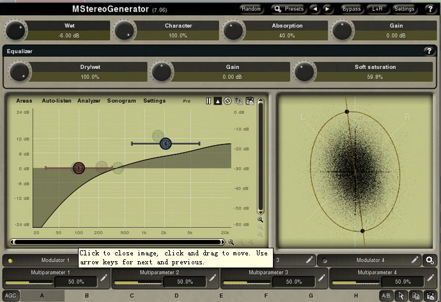Edit Multiparameter 4 with pencil icon
The height and width of the screenshot is (302, 441).
(430, 278)
